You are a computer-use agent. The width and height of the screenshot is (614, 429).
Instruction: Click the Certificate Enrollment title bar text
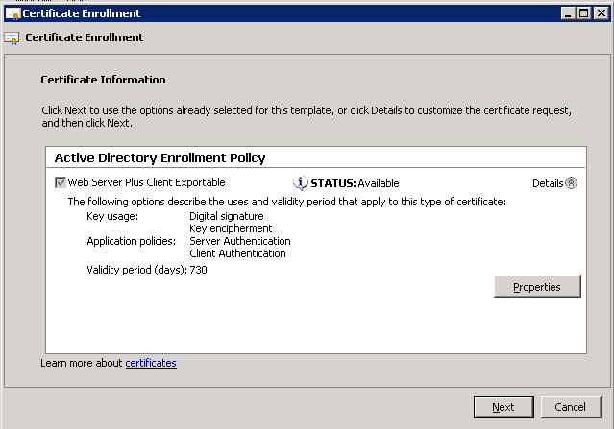click(x=82, y=13)
